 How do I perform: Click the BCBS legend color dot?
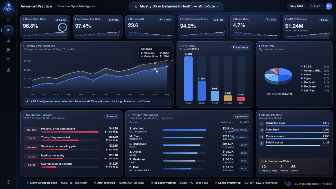302,66
